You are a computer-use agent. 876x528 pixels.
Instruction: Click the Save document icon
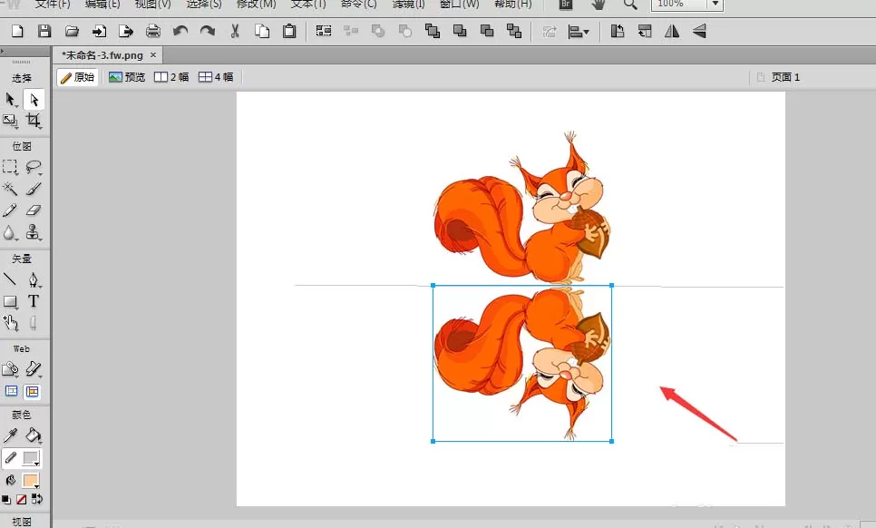click(44, 31)
